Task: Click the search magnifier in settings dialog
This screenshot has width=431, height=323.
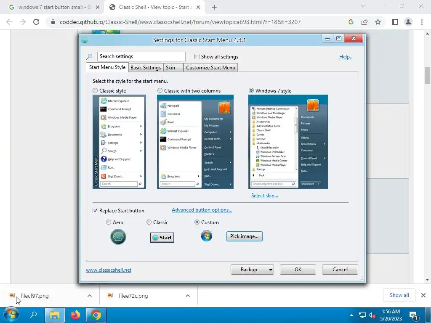Action: pyautogui.click(x=89, y=57)
